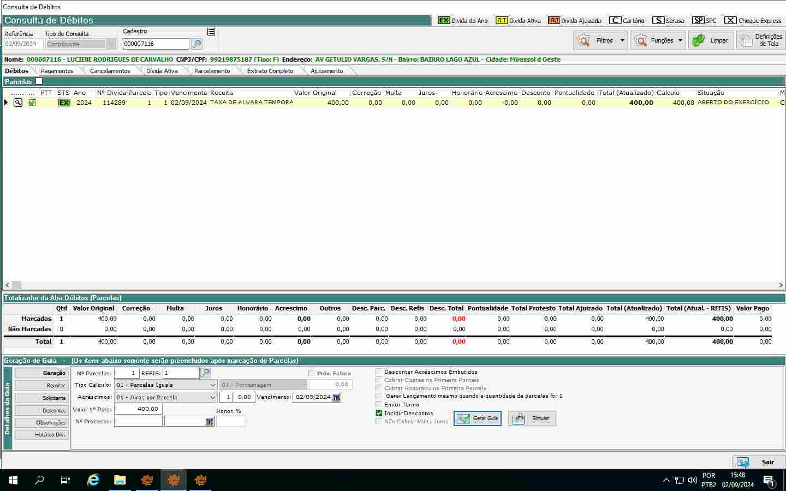Viewport: 786px width, 491px height.
Task: Click the list icon above Cadastro field
Action: coord(211,32)
